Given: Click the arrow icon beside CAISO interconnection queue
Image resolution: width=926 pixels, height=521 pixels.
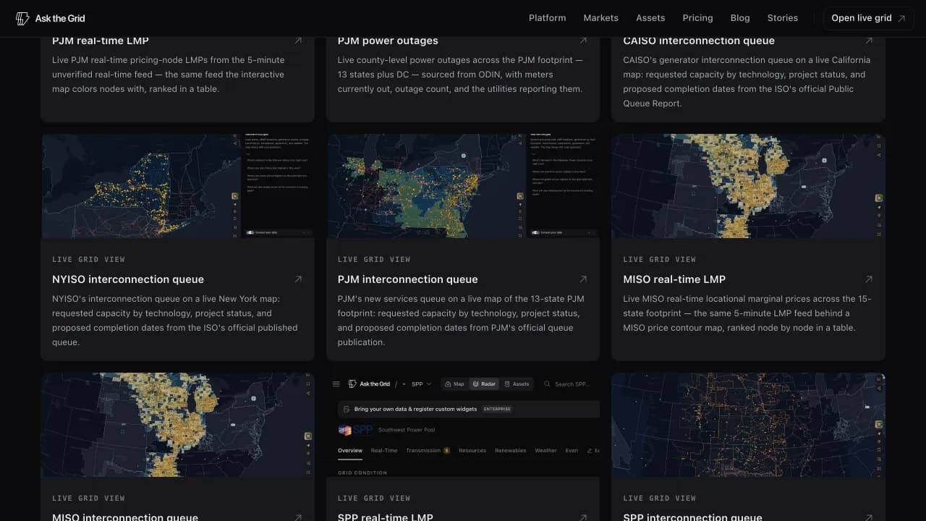Looking at the screenshot, I should tap(869, 41).
